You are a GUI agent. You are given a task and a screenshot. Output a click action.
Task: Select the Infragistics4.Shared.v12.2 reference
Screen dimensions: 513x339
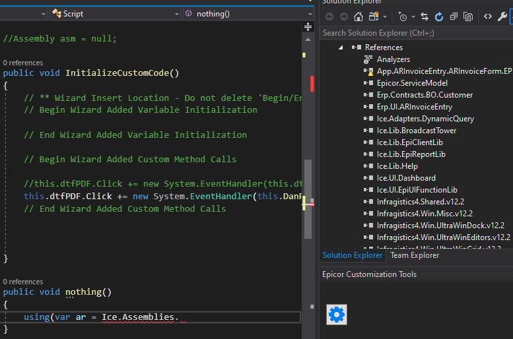click(421, 202)
